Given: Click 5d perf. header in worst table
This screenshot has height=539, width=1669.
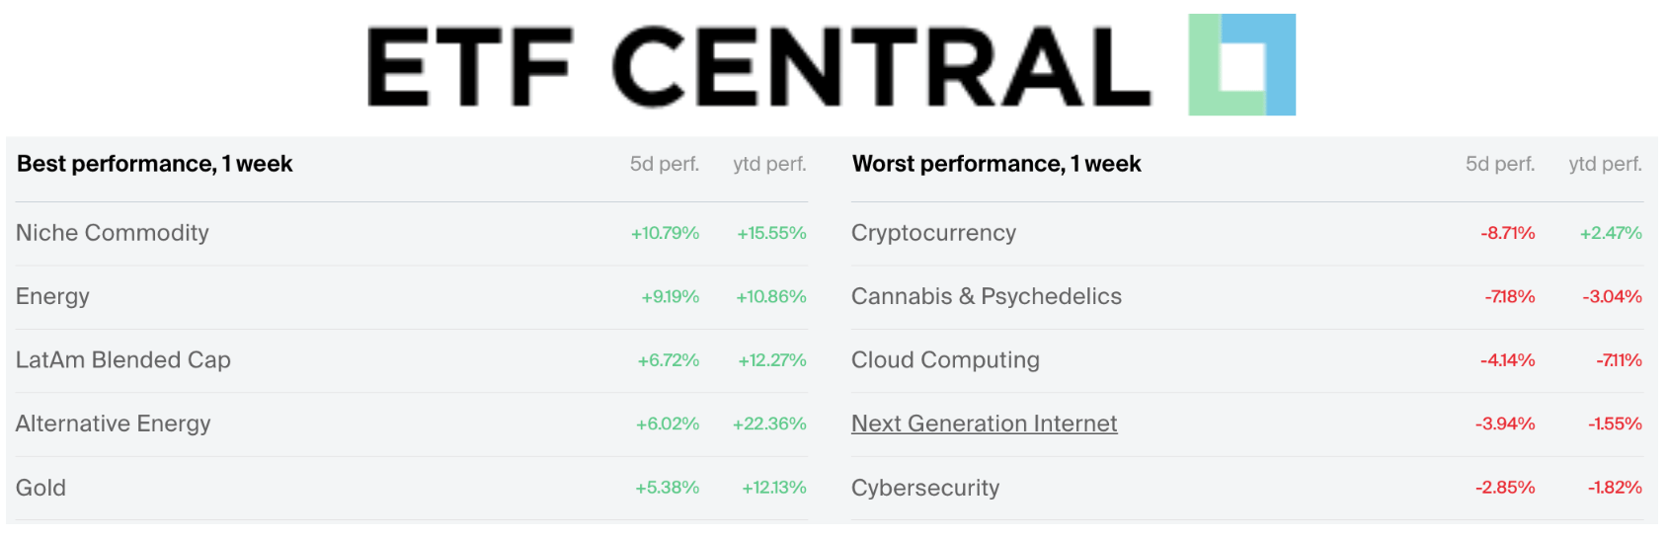Looking at the screenshot, I should (x=1500, y=164).
